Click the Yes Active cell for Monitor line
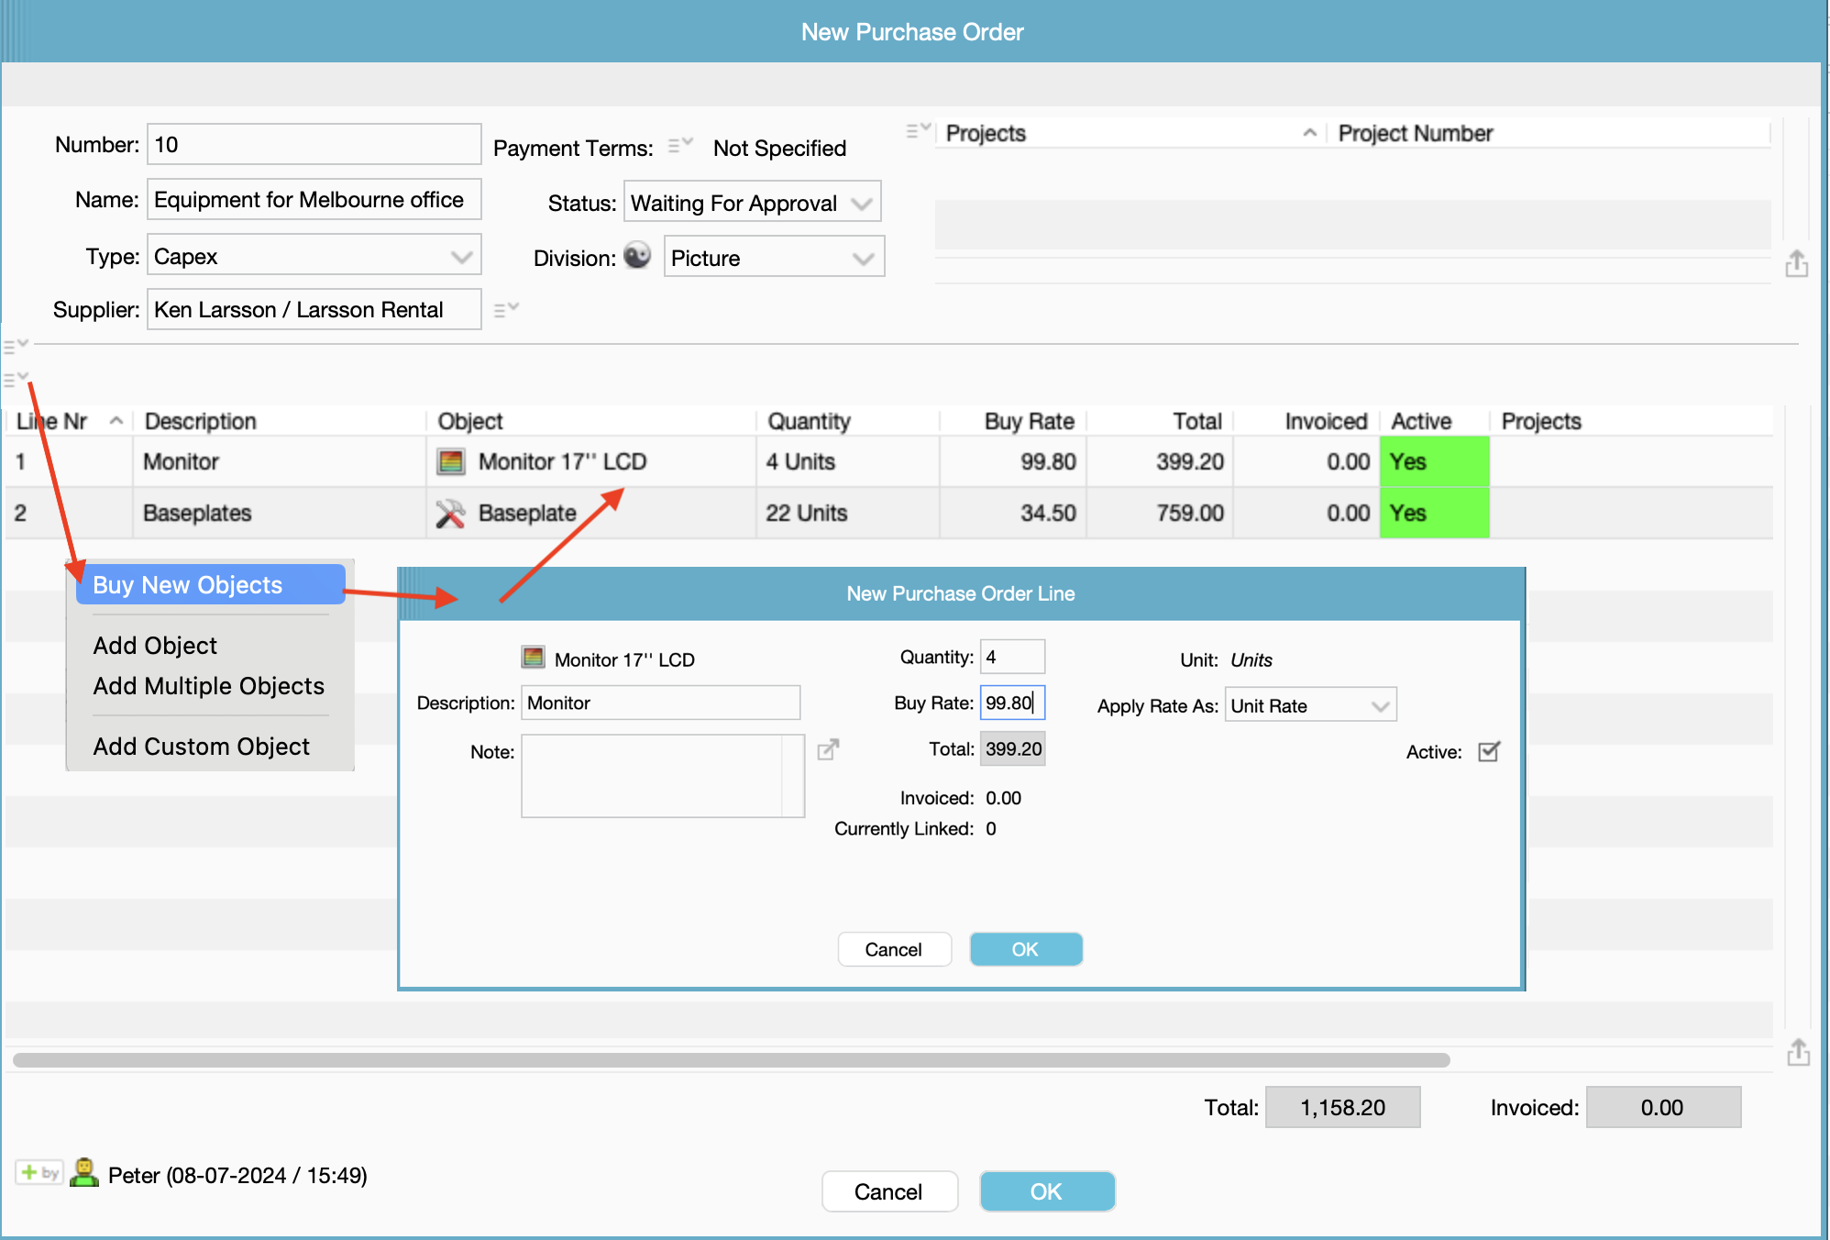This screenshot has width=1830, height=1240. (x=1433, y=461)
